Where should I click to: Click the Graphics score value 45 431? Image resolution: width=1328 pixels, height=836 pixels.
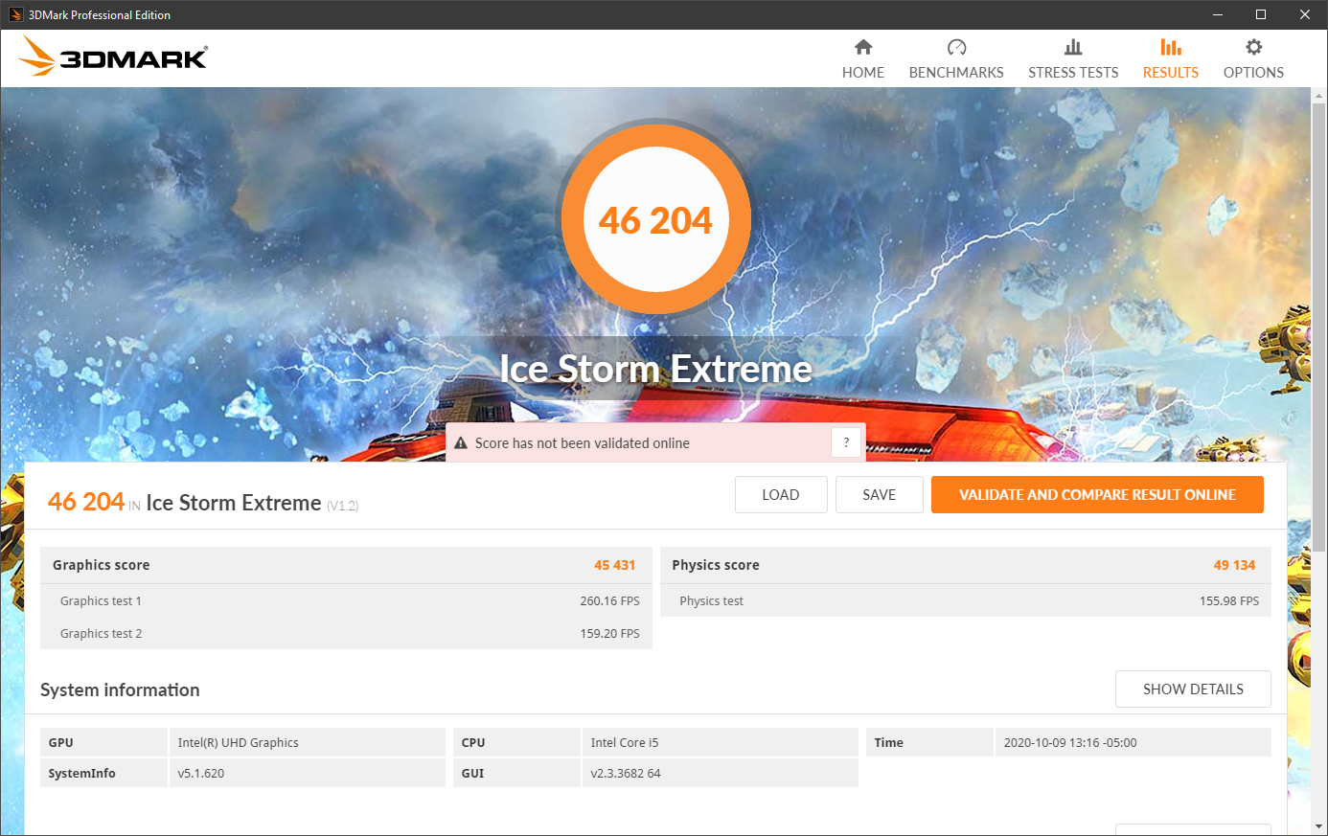[x=614, y=565]
